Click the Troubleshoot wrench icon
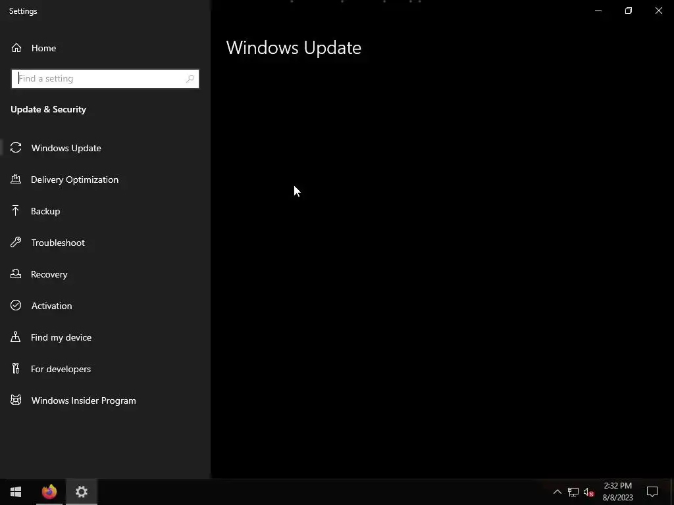674x505 pixels. [x=16, y=242]
